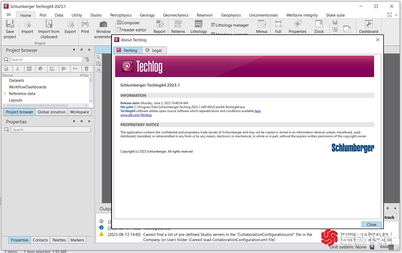The width and height of the screenshot is (402, 253).
Task: Switch to Global zonation tab
Action: tap(52, 112)
